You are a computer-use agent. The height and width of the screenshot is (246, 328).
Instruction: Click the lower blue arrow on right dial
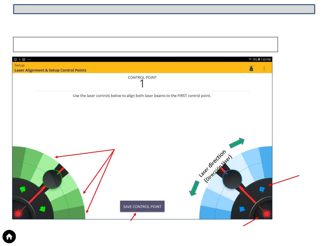242,209
